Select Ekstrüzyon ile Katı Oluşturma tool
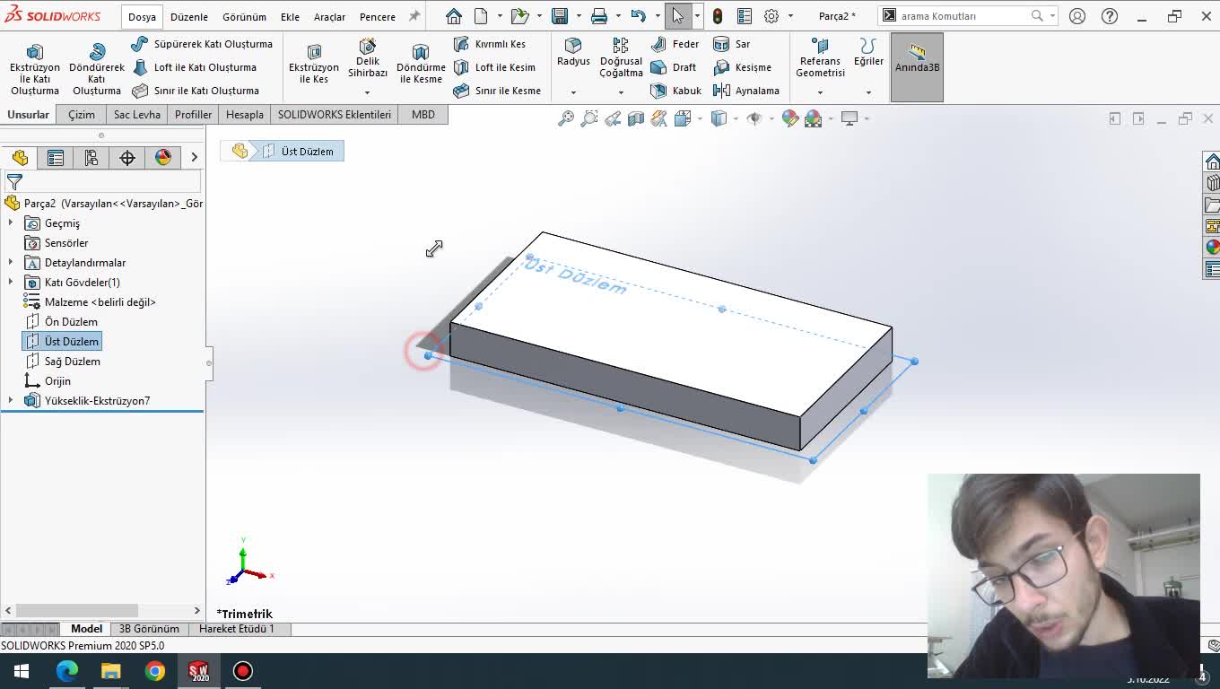 coord(35,67)
